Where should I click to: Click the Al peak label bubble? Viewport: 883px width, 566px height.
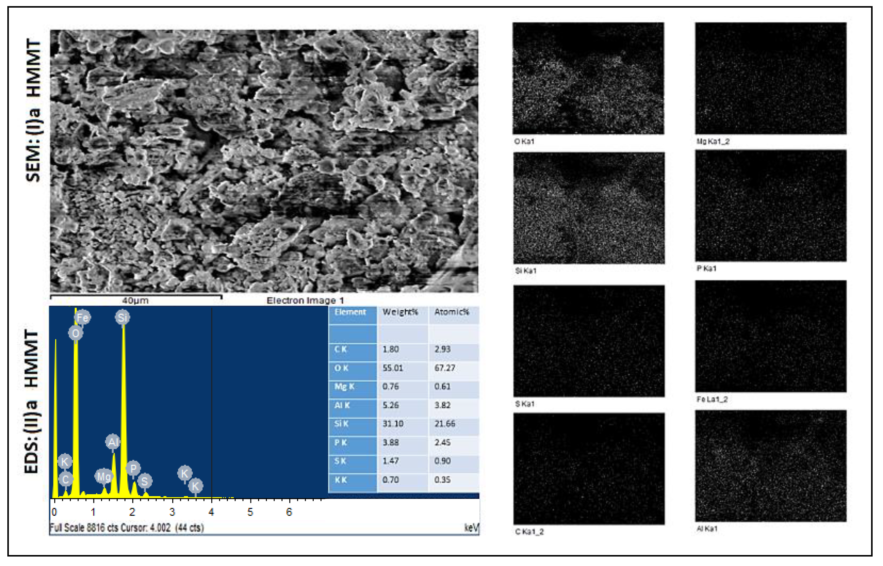[x=113, y=442]
